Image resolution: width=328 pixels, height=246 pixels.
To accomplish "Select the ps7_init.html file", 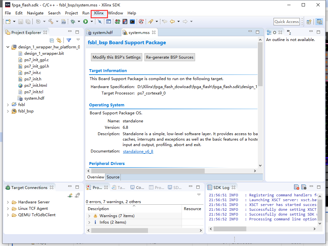I will (x=36, y=85).
